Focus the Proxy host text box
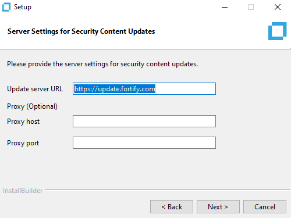 [144, 121]
